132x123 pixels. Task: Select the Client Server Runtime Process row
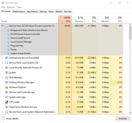pyautogui.click(x=62, y=107)
